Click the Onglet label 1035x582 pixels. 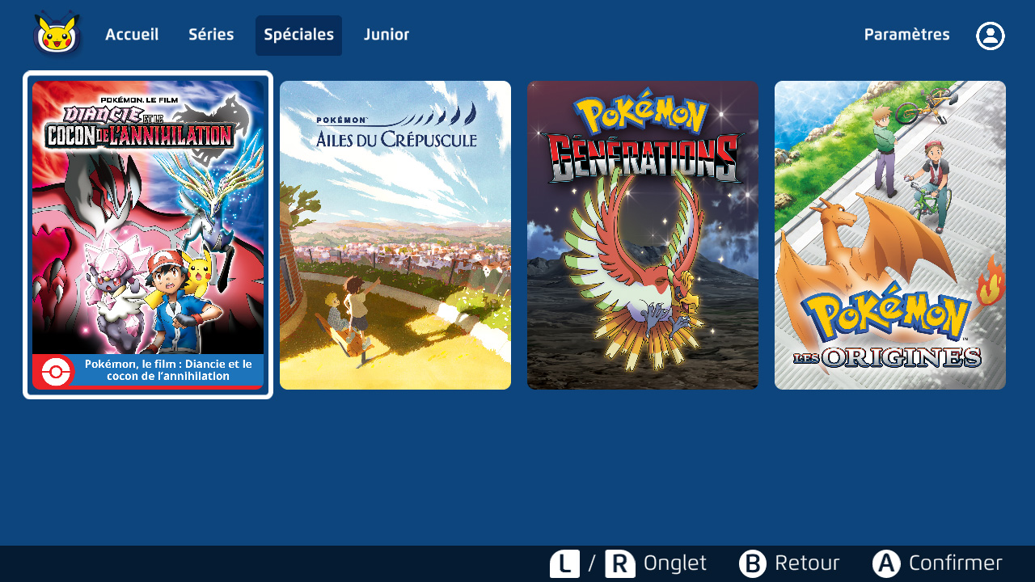(674, 563)
